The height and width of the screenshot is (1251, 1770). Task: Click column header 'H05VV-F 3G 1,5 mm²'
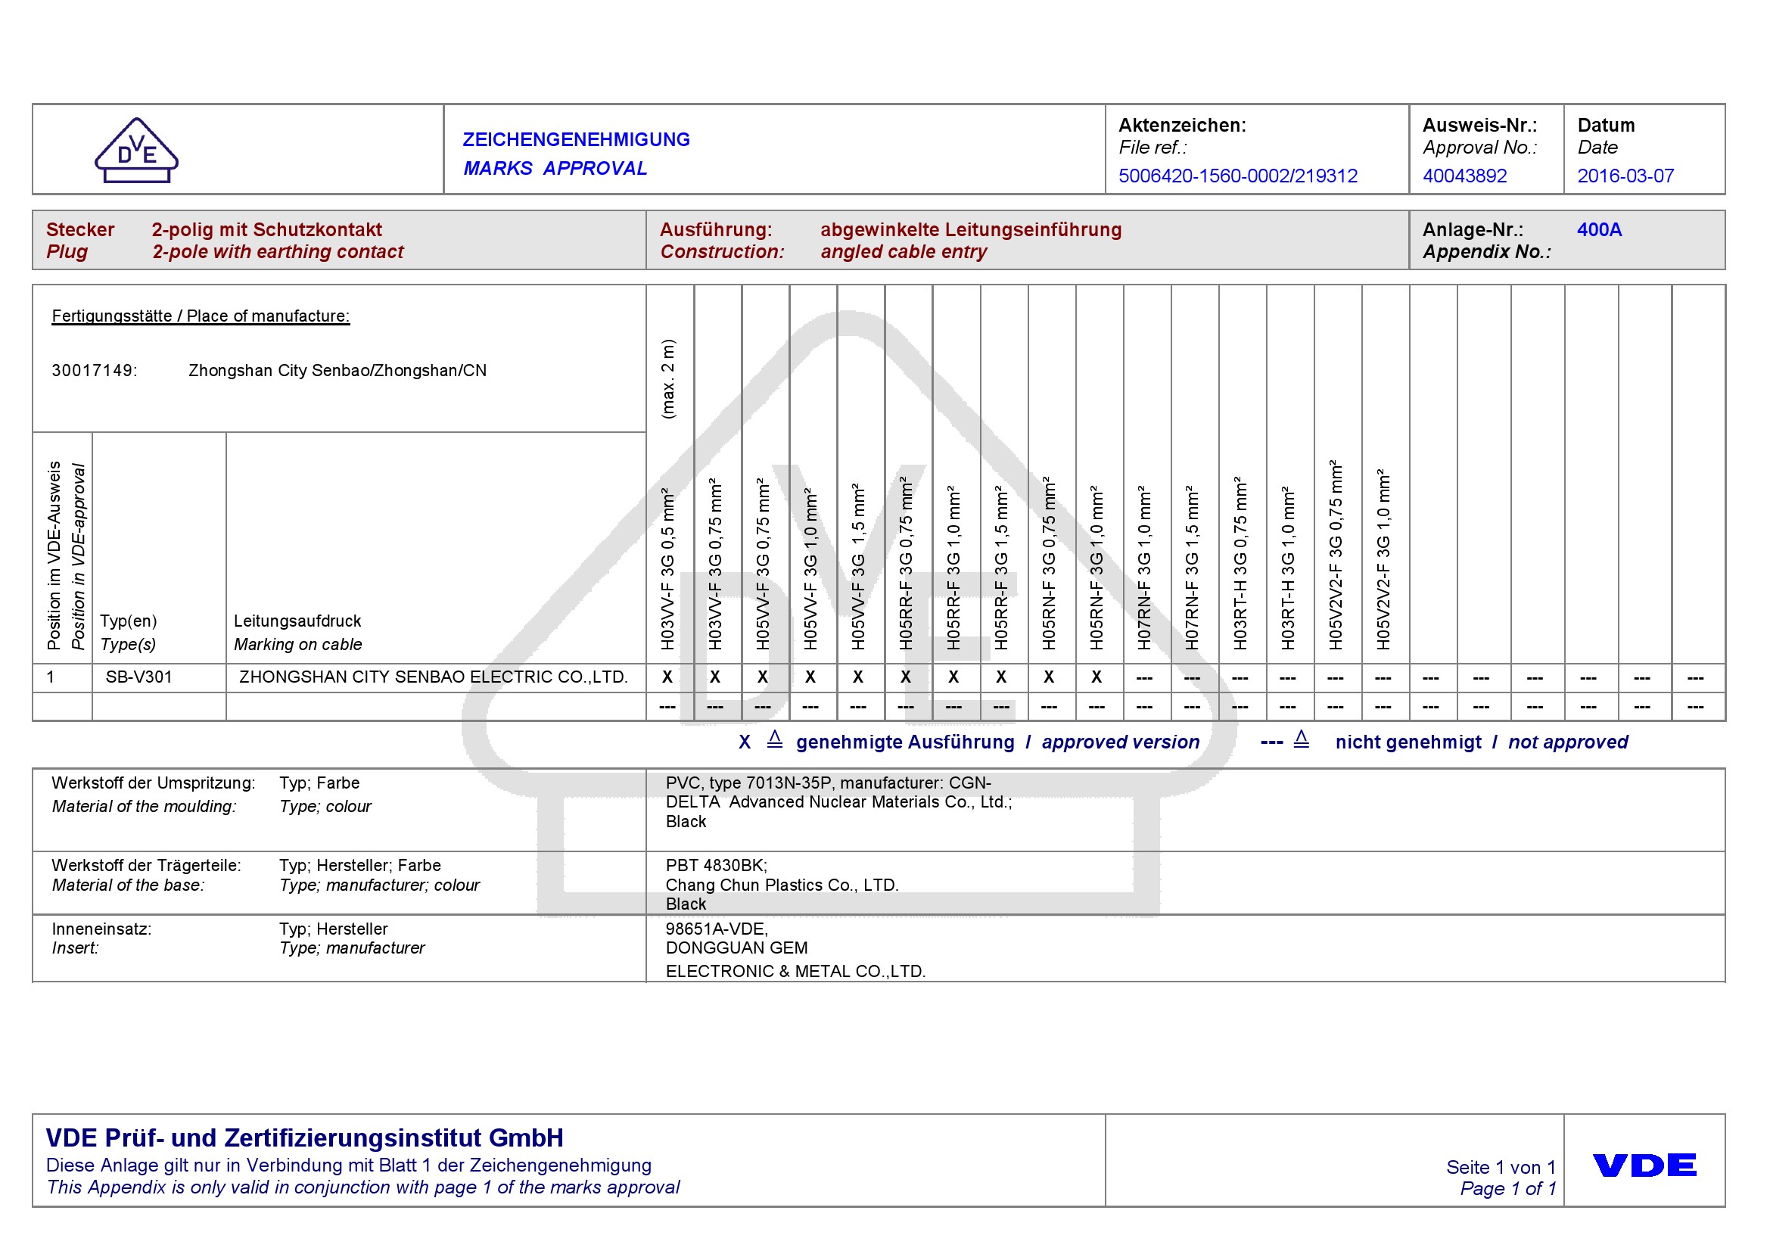click(x=858, y=567)
